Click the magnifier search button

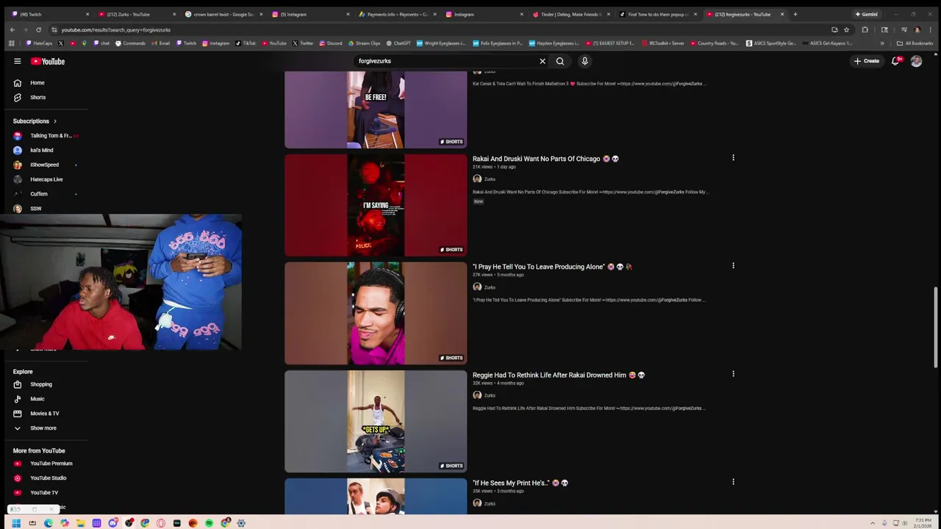(x=560, y=61)
